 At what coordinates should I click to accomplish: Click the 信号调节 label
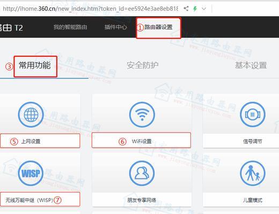(x=253, y=141)
